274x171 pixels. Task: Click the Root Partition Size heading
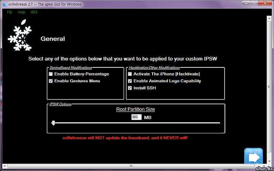(x=135, y=109)
